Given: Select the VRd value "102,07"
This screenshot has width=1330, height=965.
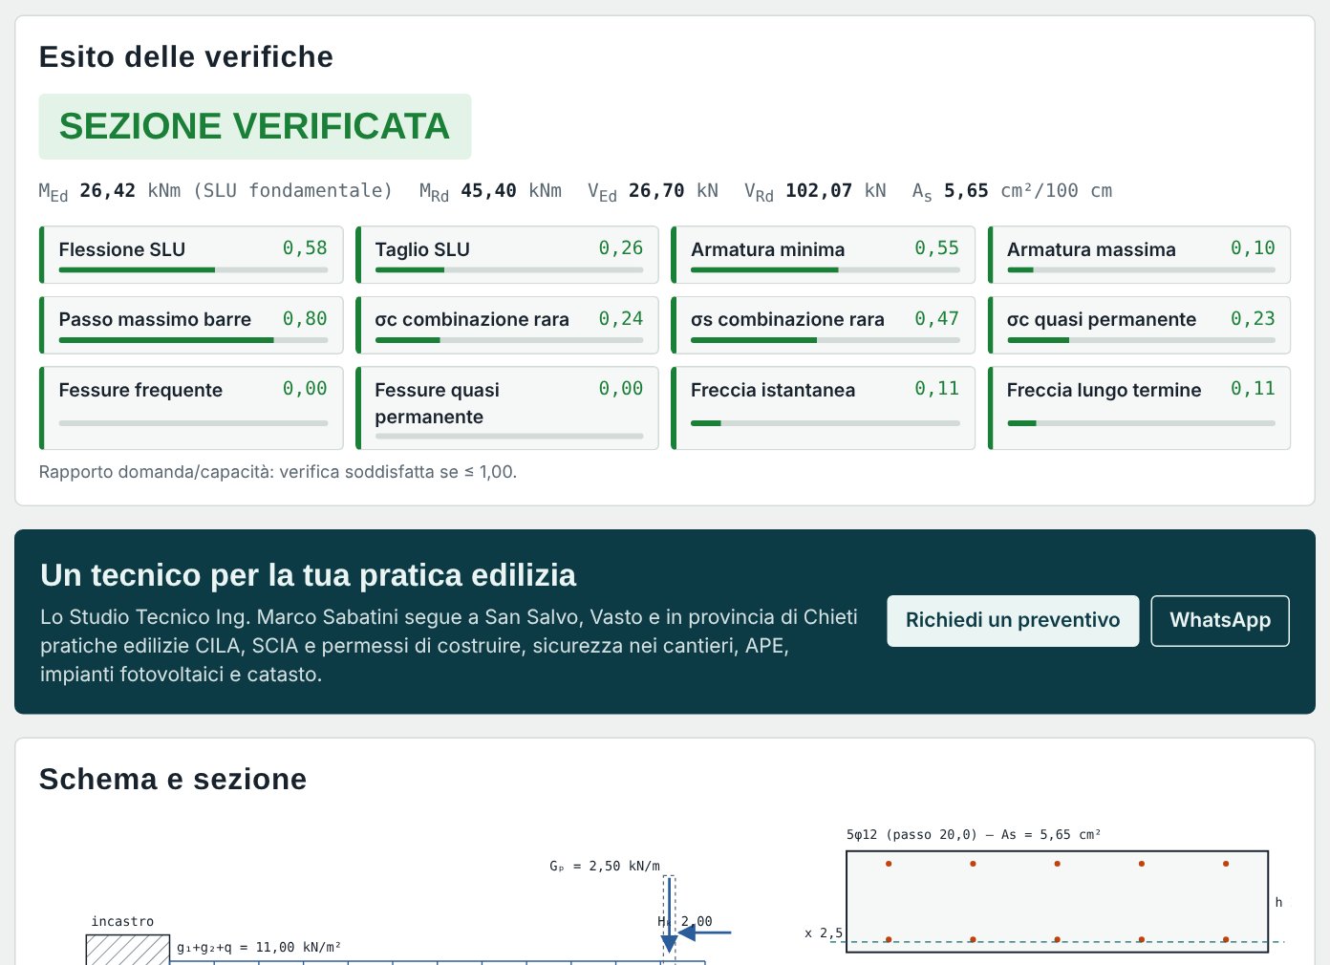Looking at the screenshot, I should 819,190.
